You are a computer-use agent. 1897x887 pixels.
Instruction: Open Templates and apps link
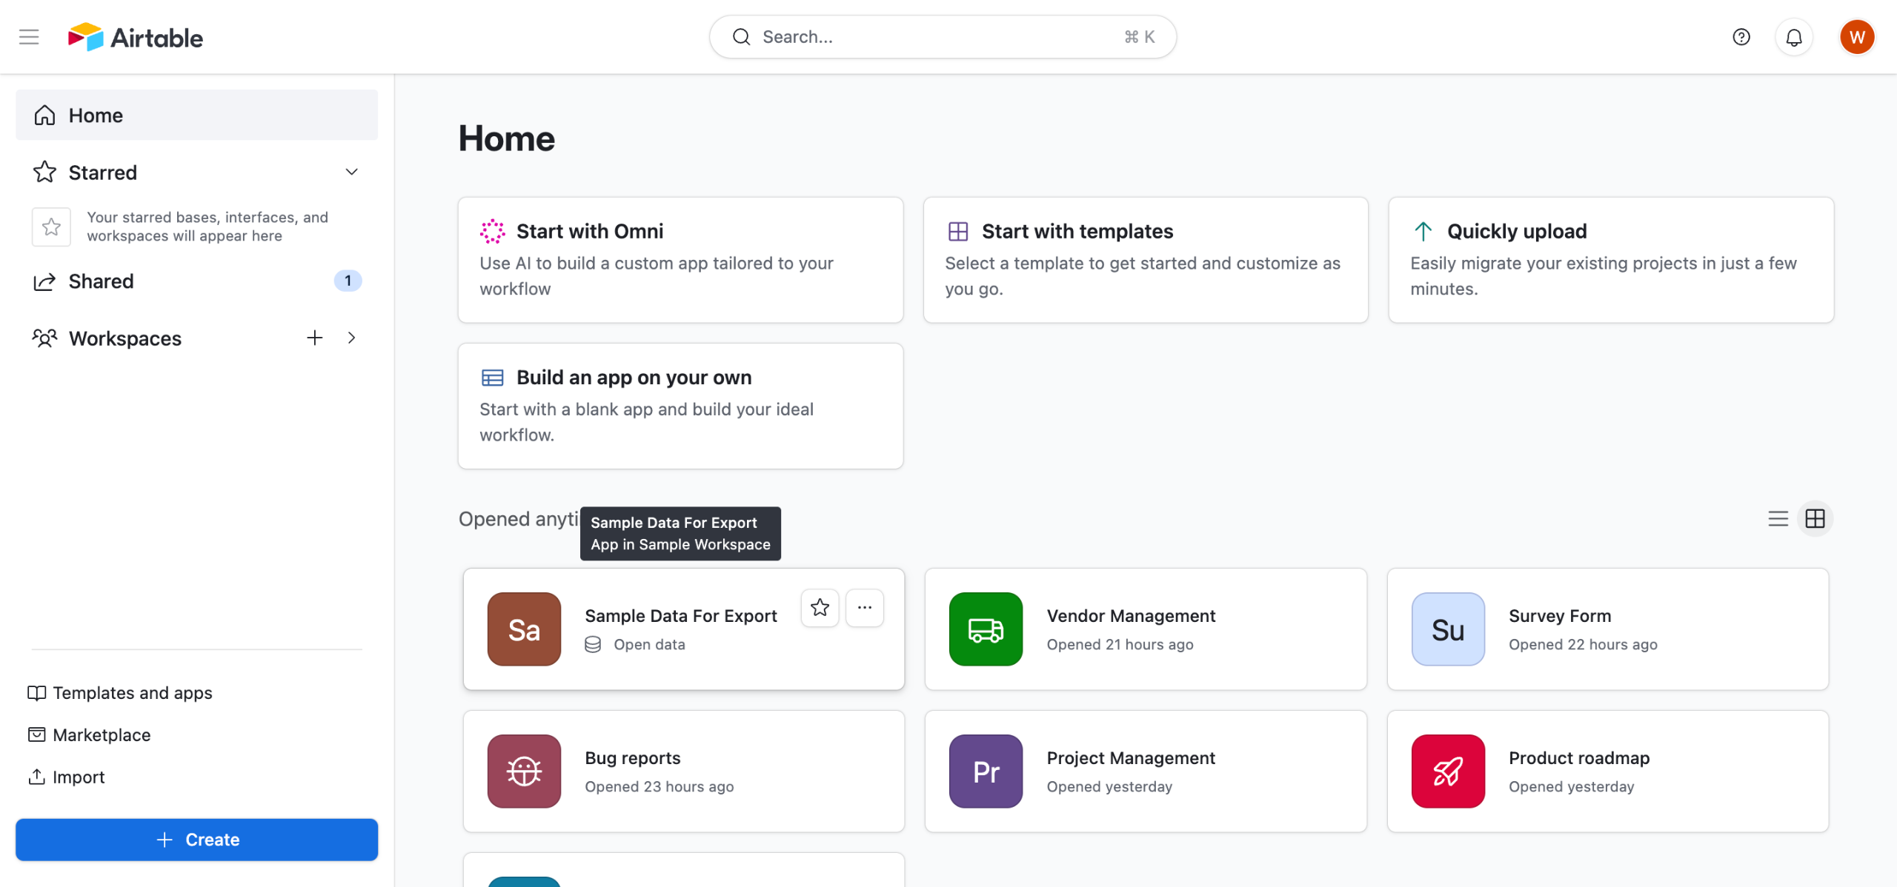tap(132, 693)
